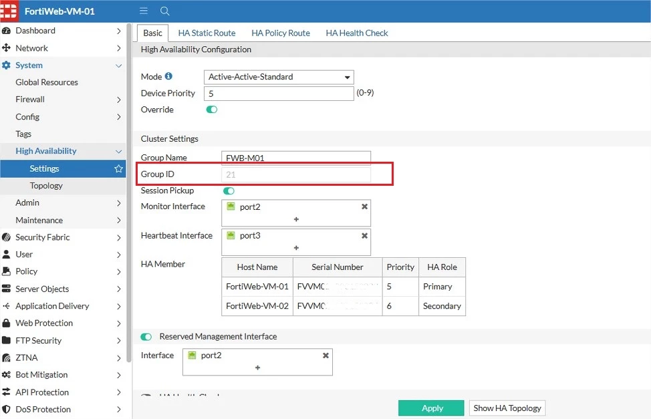Viewport: 651px width, 419px height.
Task: Click the FTP Security folder icon
Action: pyautogui.click(x=6, y=340)
